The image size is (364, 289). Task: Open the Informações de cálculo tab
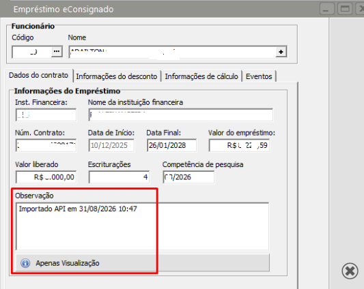tap(201, 76)
